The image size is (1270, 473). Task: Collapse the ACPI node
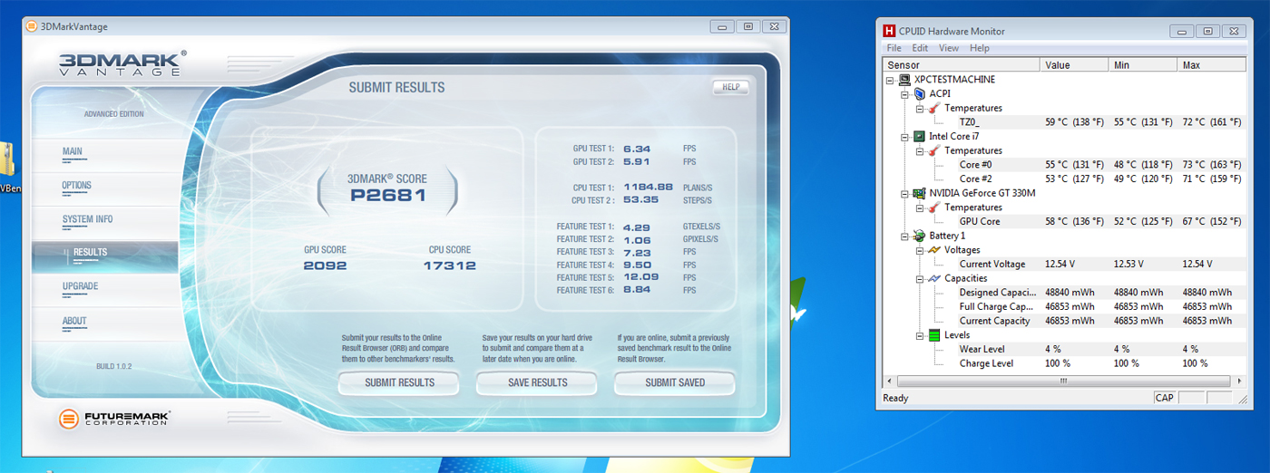[x=905, y=93]
